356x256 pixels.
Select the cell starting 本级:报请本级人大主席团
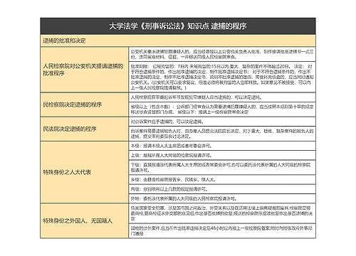tap(222, 146)
